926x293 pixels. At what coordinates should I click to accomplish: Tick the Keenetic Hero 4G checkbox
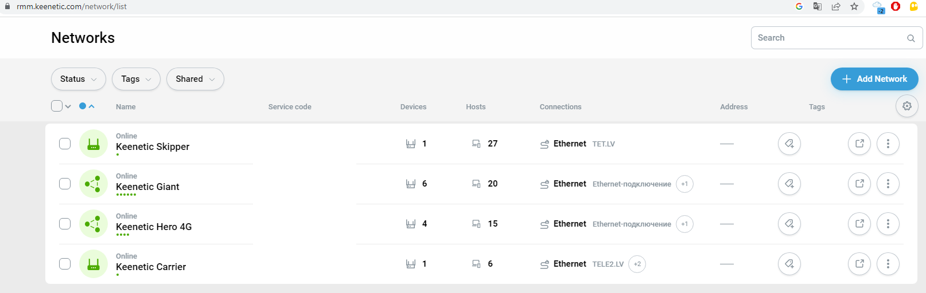[x=65, y=224]
